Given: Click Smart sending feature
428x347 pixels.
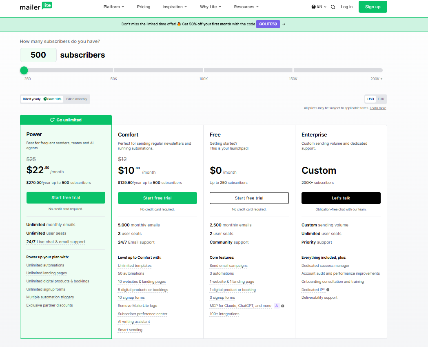Looking at the screenshot, I should (x=130, y=330).
